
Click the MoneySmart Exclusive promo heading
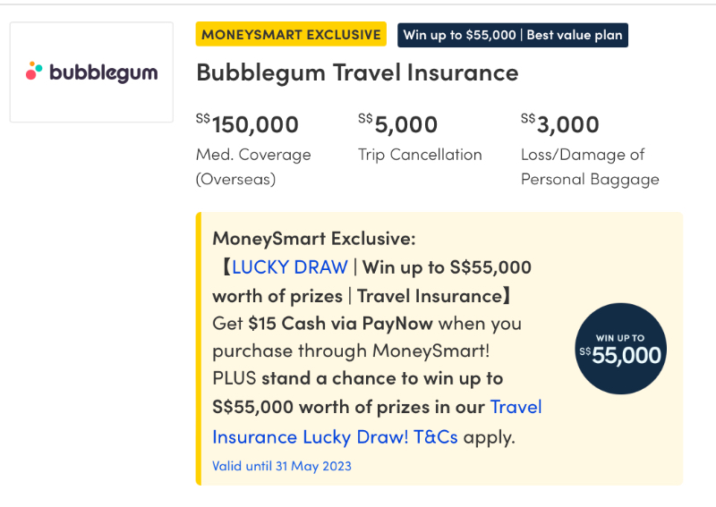pos(314,238)
